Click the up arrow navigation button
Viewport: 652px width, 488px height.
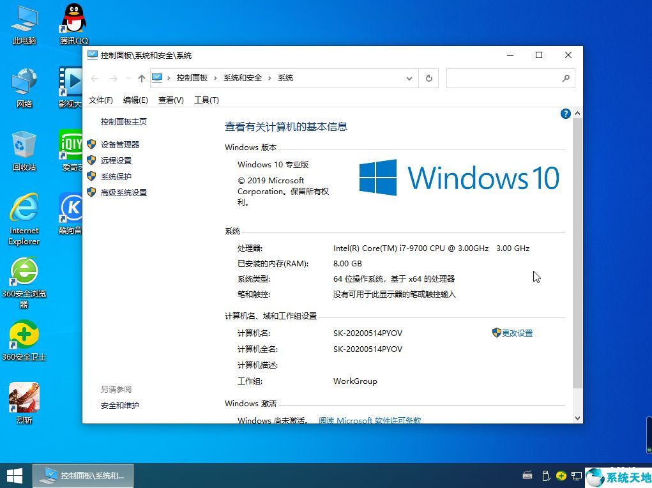[x=142, y=79]
